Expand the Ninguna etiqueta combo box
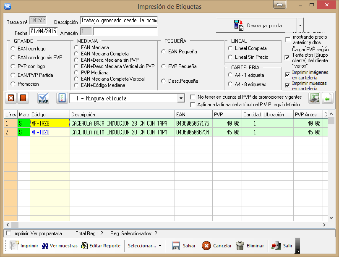The height and width of the screenshot is (257, 339). click(181, 98)
